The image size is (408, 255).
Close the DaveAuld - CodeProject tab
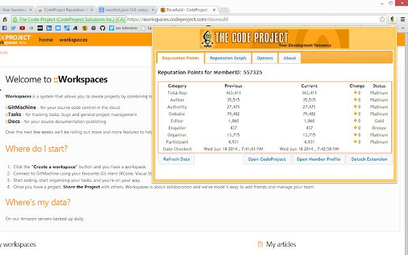(214, 10)
